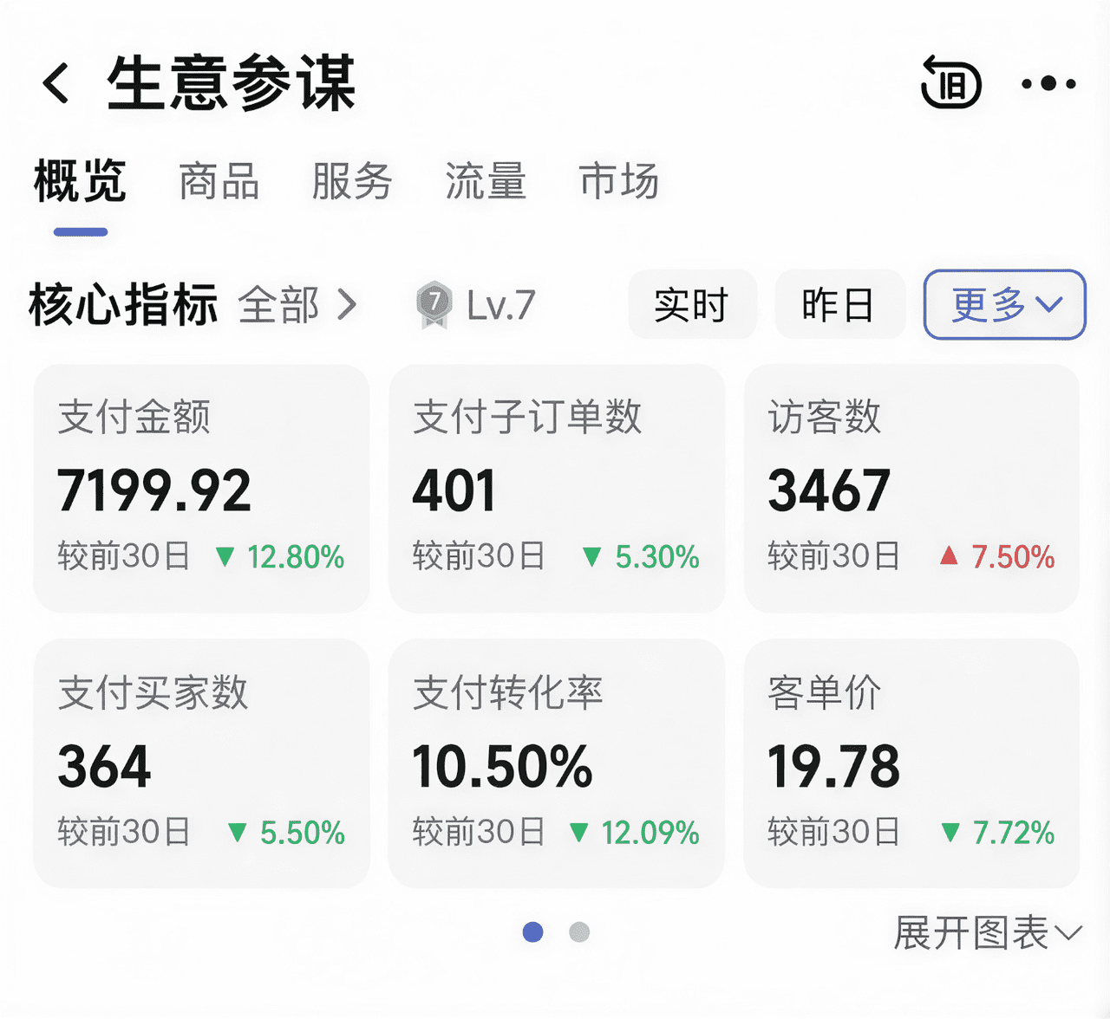Select the 实时 time range button
The height and width of the screenshot is (1019, 1110).
click(692, 305)
